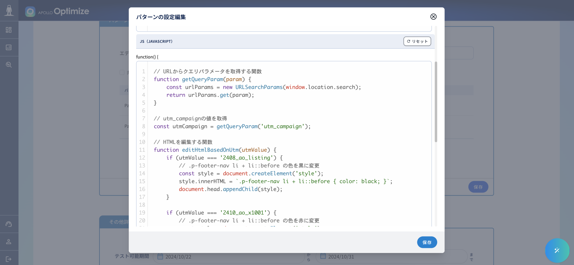The image size is (574, 265).
Task: Open the account profile icon in sidebar
Action: click(x=9, y=242)
